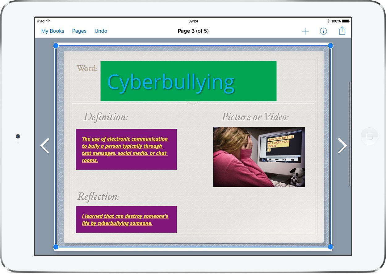
Task: Open the Inspector with the info icon
Action: [323, 31]
